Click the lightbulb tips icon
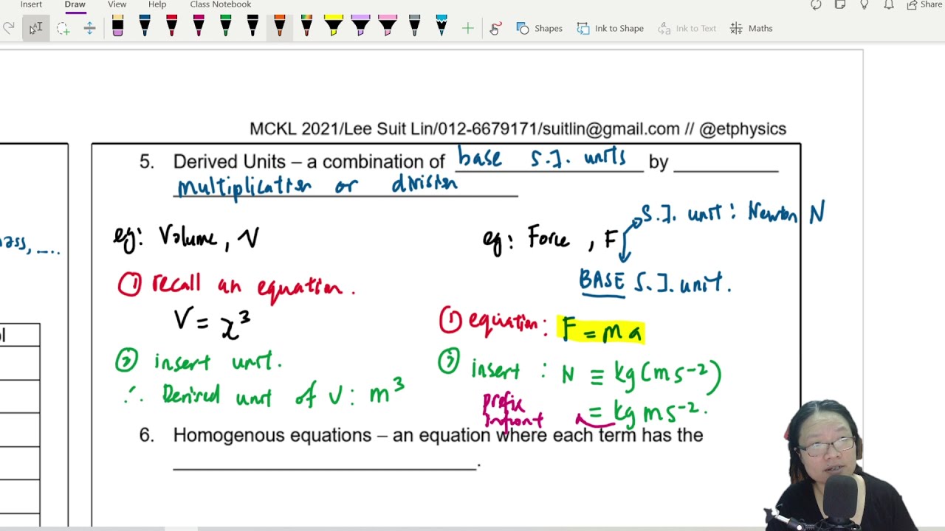 [865, 4]
